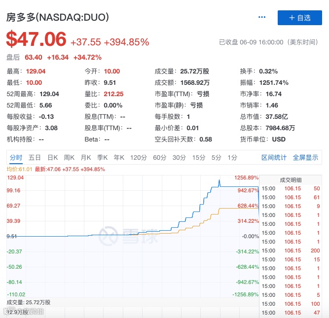Click the 1256.89% top percentage axis label

point(246,178)
